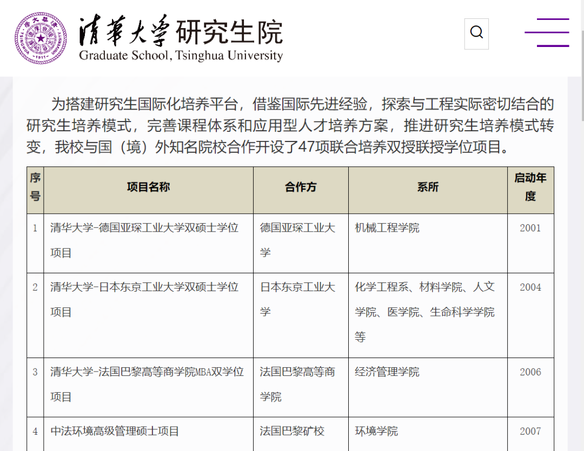Screen dimensions: 584x451
Task: Click the 法国巴黎矿校 partner cell
Action: tap(301, 434)
